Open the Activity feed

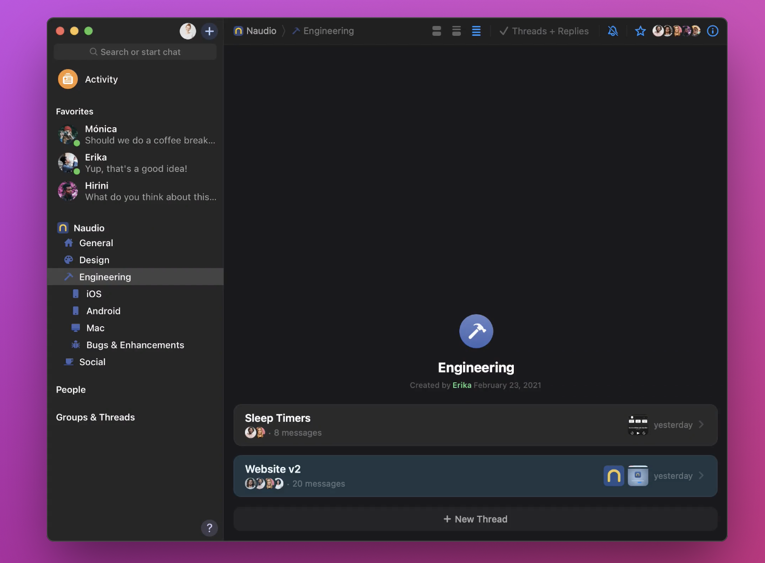[x=101, y=79]
